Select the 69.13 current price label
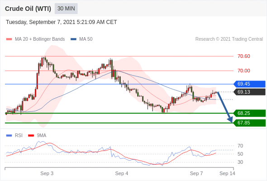This screenshot has width=267, height=181. (249, 92)
